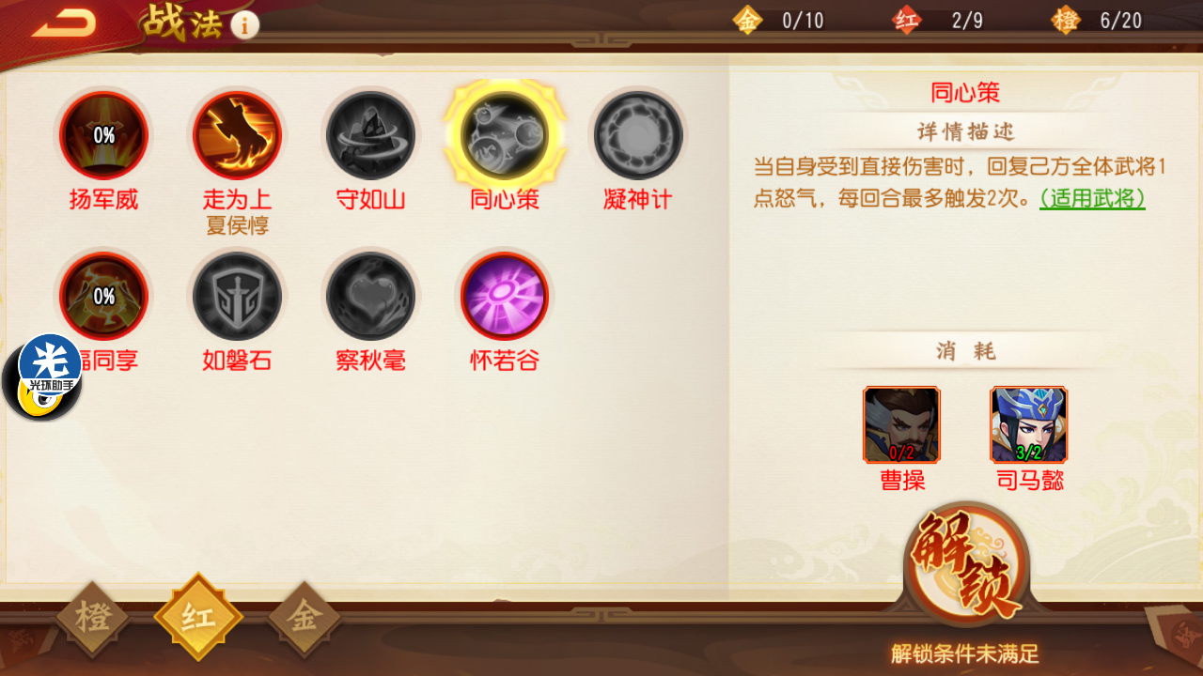
Task: Switch to the 红 red tab
Action: 198,617
